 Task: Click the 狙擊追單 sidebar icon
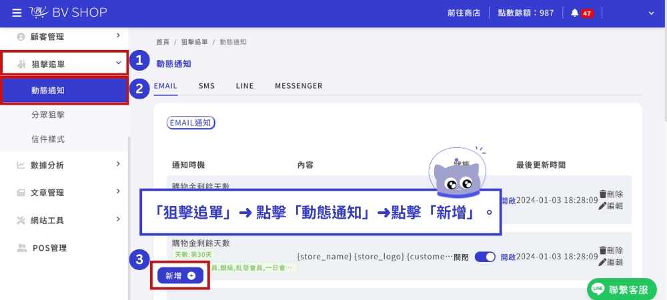[x=21, y=64]
